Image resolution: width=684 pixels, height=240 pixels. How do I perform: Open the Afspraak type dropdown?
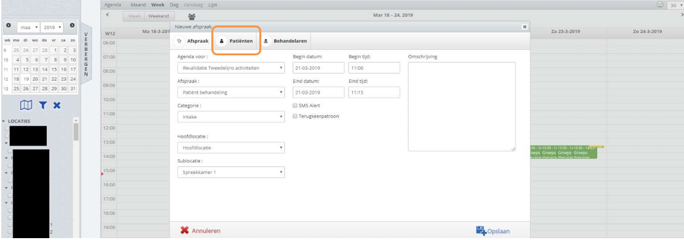tap(231, 92)
